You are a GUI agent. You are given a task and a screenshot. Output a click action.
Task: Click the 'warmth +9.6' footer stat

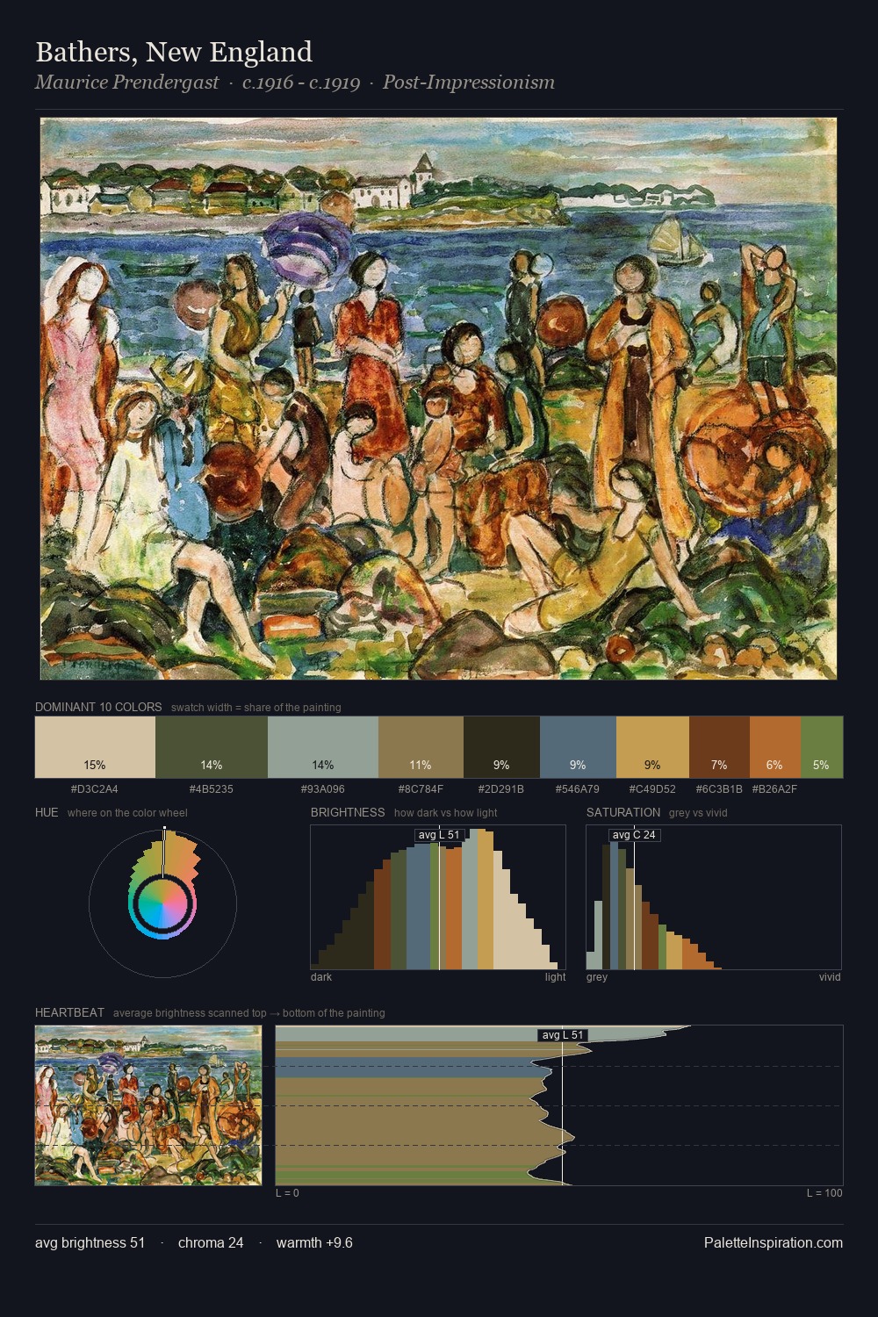[314, 1242]
